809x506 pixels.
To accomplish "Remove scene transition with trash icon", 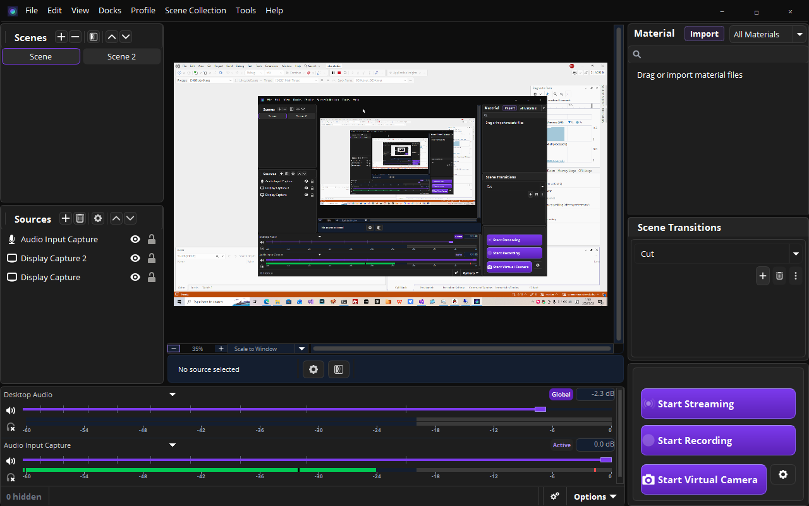I will point(779,276).
